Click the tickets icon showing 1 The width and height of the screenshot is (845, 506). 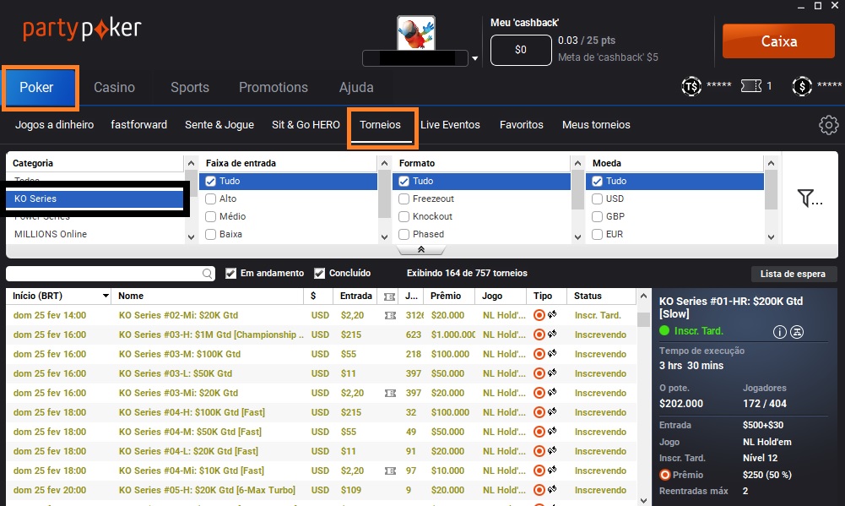tap(751, 86)
